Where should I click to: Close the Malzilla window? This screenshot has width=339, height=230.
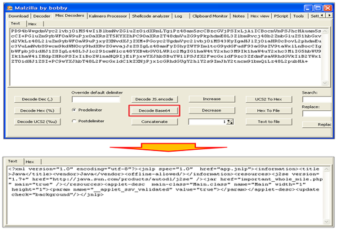click(x=328, y=8)
